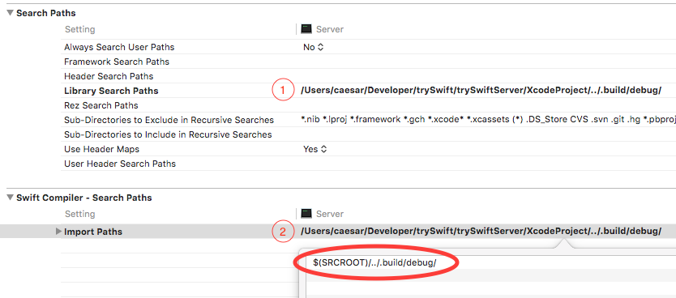The width and height of the screenshot is (676, 298).
Task: Select the Rez Search Paths setting
Action: 101,105
